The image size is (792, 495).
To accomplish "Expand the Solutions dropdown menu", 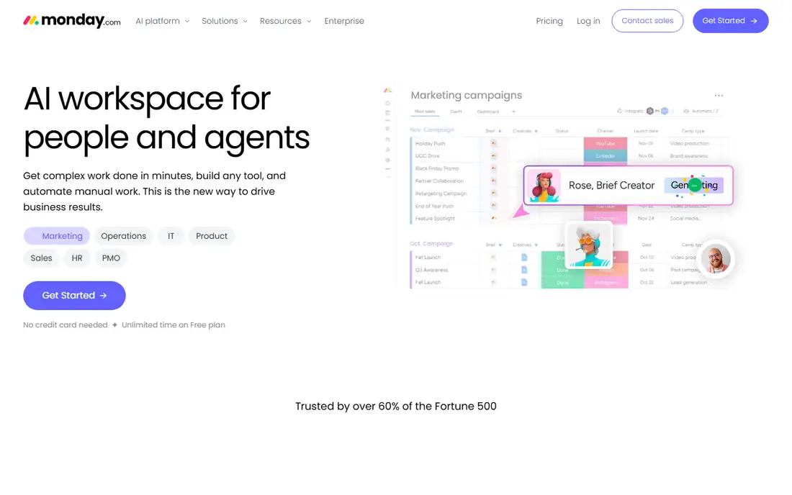I will pos(224,21).
